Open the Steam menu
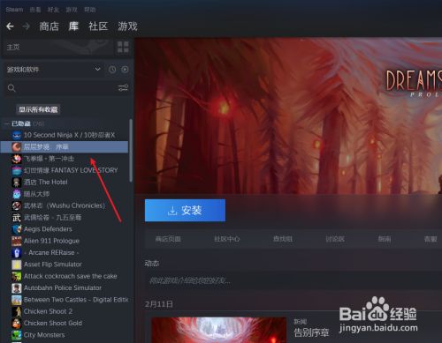The image size is (442, 343). [14, 10]
